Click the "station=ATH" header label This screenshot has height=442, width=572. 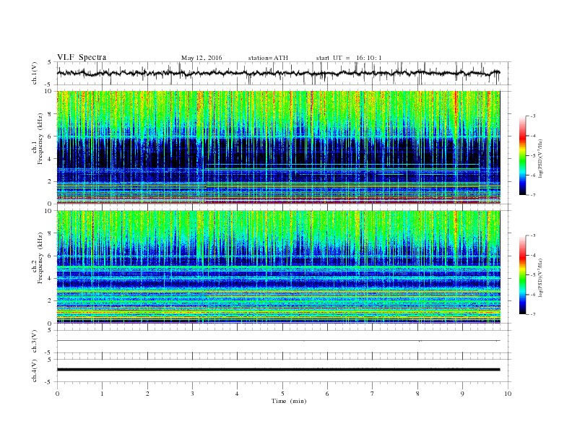pos(268,58)
